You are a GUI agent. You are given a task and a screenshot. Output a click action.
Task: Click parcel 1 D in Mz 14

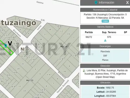[x=68, y=34]
